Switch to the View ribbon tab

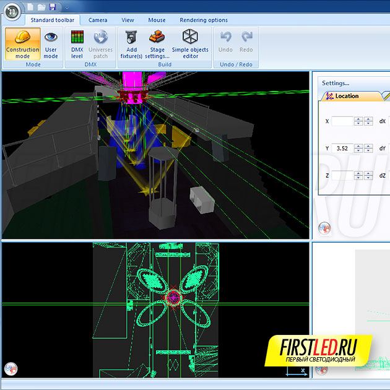coord(128,20)
